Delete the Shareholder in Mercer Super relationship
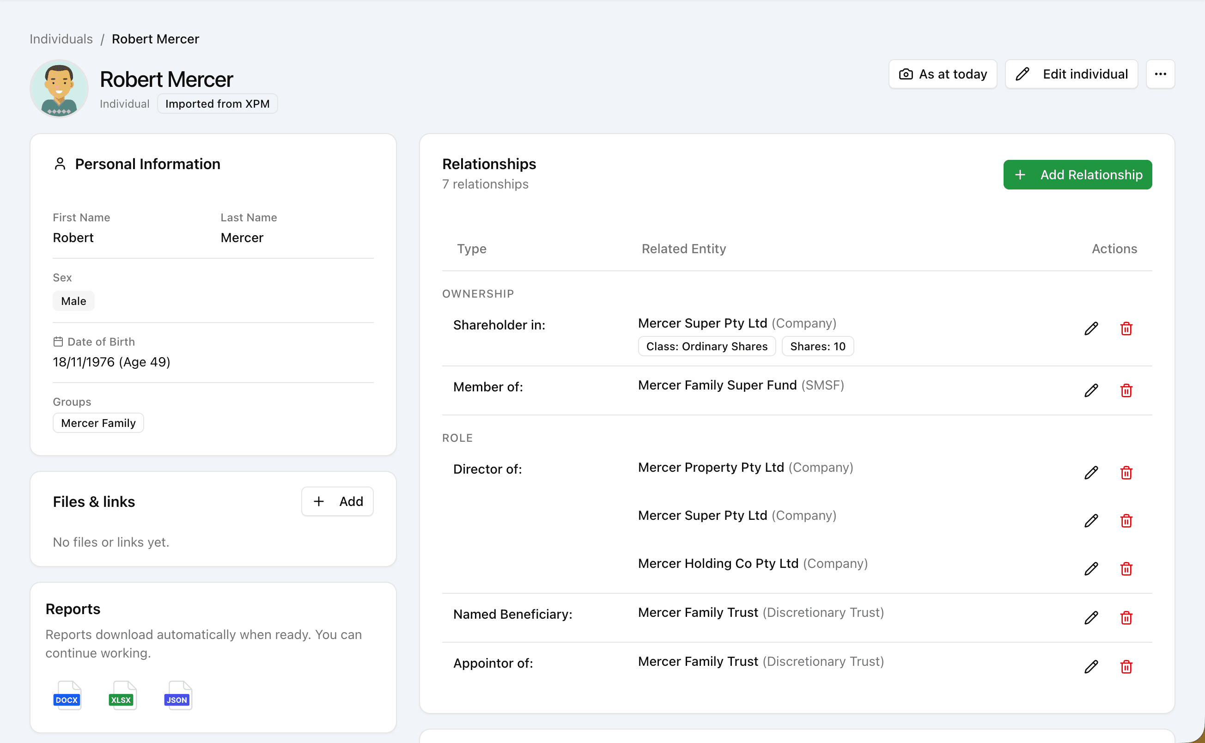Screen dimensions: 1205x743 (1126, 328)
